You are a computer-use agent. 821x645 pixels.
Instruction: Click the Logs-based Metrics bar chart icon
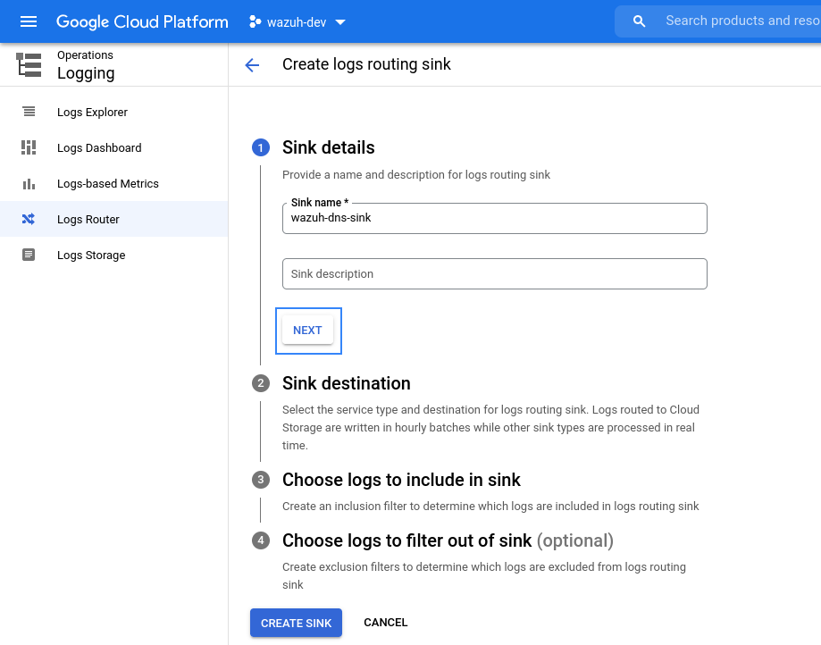(x=29, y=184)
